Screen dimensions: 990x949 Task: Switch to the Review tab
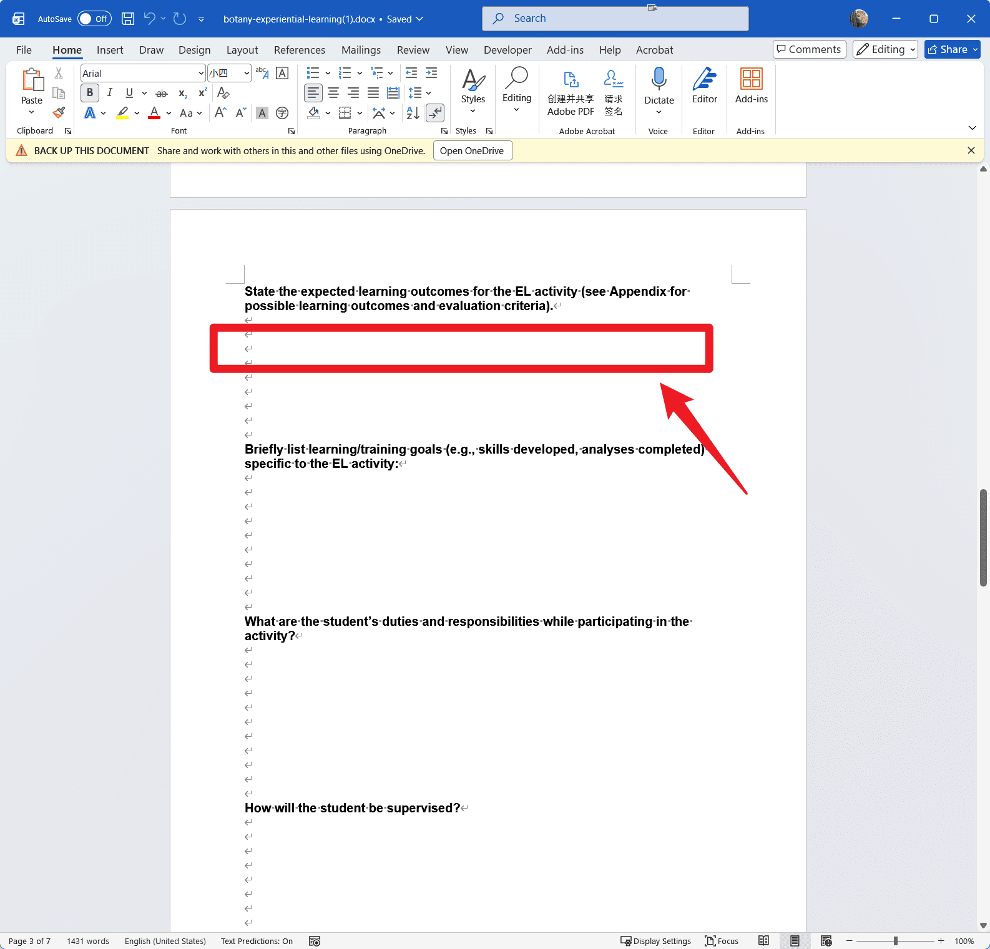(x=413, y=50)
